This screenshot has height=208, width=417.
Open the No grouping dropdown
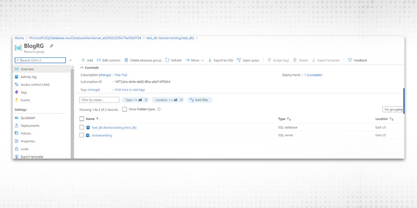[394, 110]
